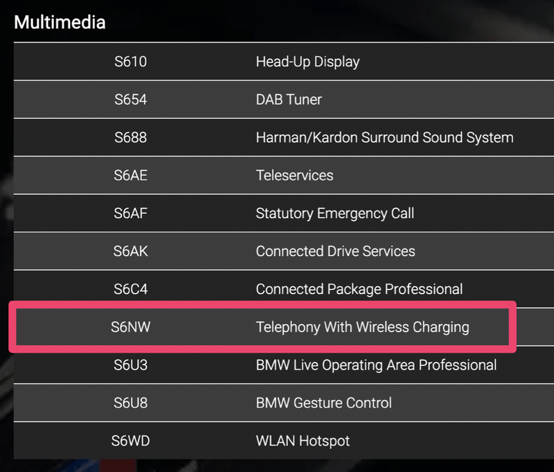Image resolution: width=554 pixels, height=472 pixels.
Task: Select the S6AK option code
Action: coord(130,251)
